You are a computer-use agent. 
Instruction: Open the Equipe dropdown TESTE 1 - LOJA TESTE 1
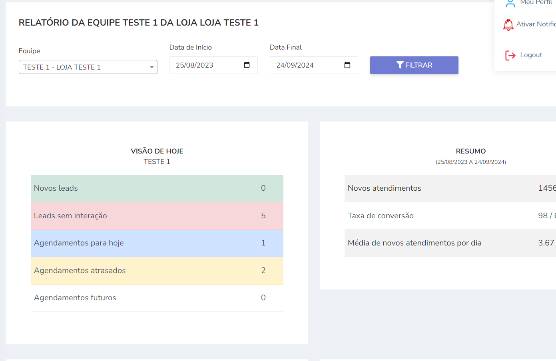88,67
